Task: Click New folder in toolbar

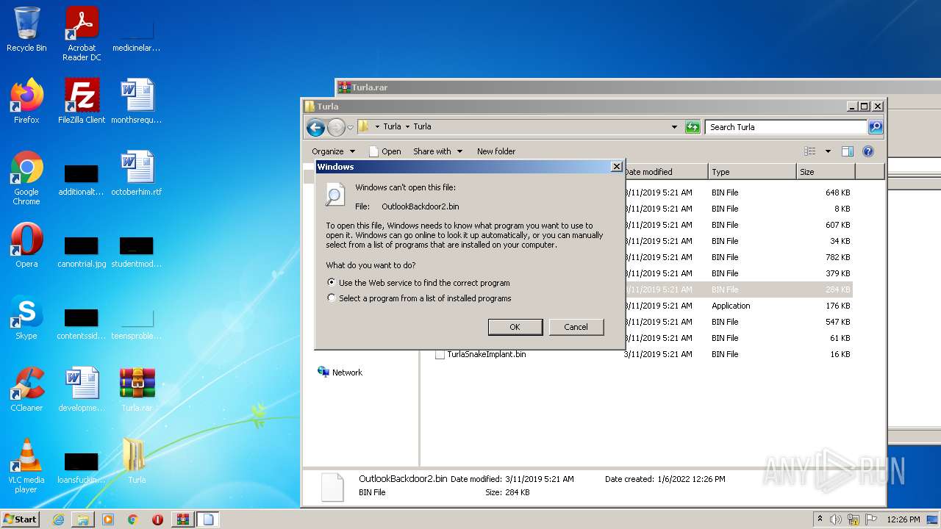Action: 496,151
